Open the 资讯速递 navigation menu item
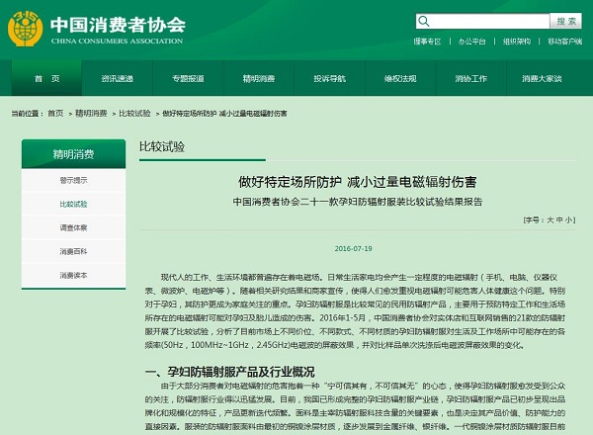The height and width of the screenshot is (435, 593). point(118,78)
